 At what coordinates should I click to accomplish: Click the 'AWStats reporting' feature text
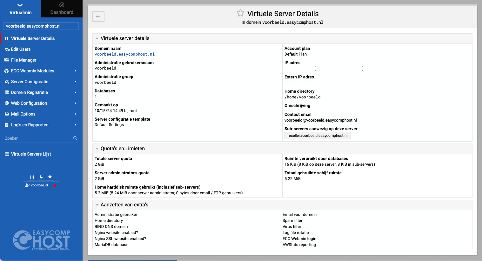299,245
